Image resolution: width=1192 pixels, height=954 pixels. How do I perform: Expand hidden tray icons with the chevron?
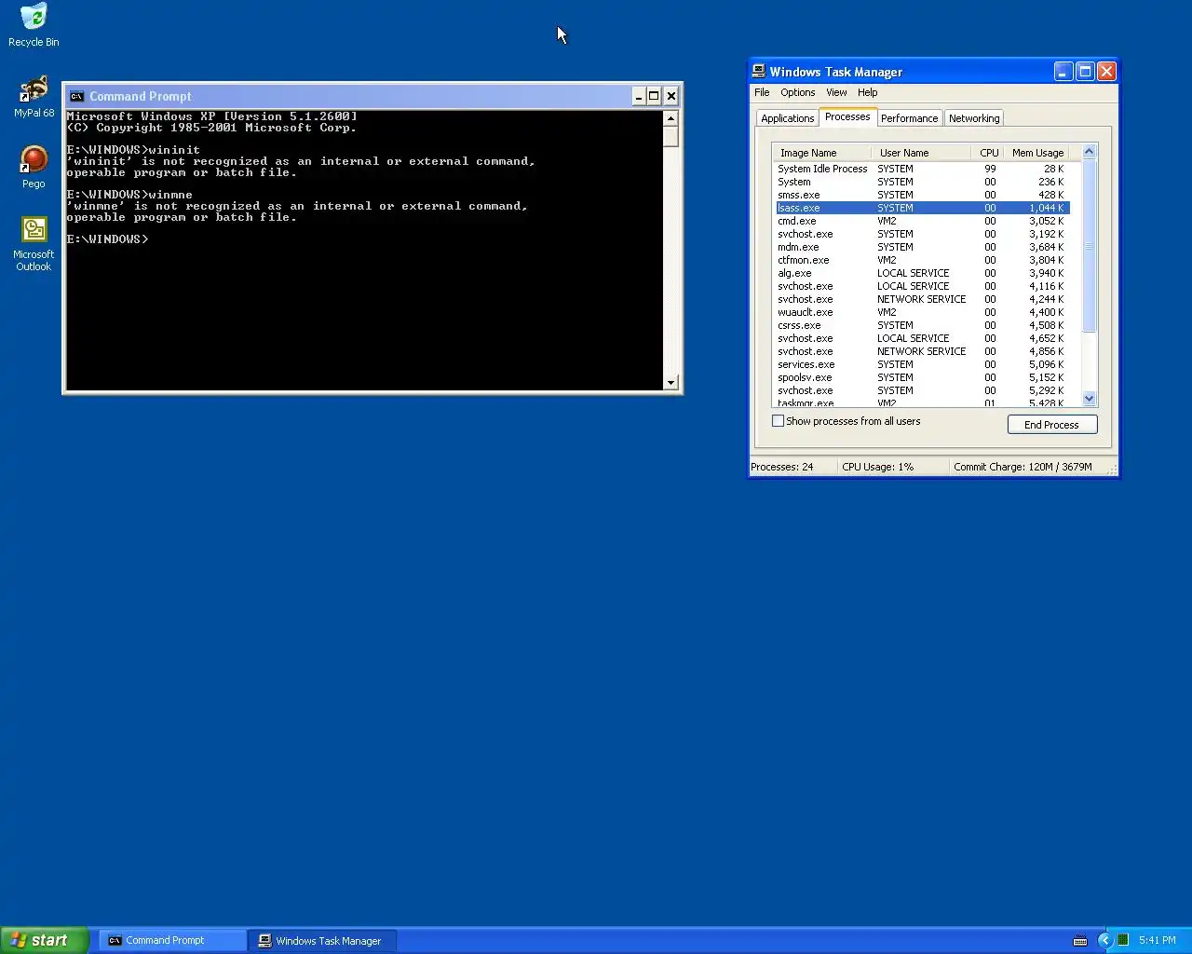1105,940
